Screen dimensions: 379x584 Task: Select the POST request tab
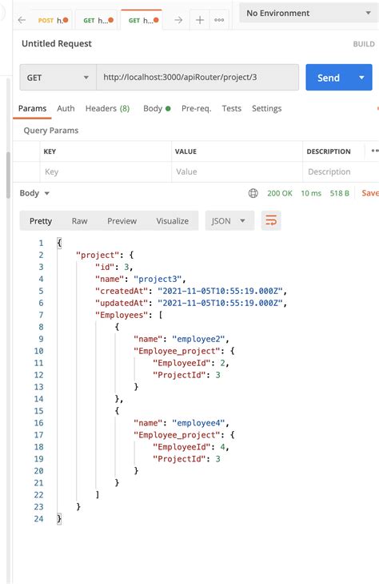click(x=53, y=21)
